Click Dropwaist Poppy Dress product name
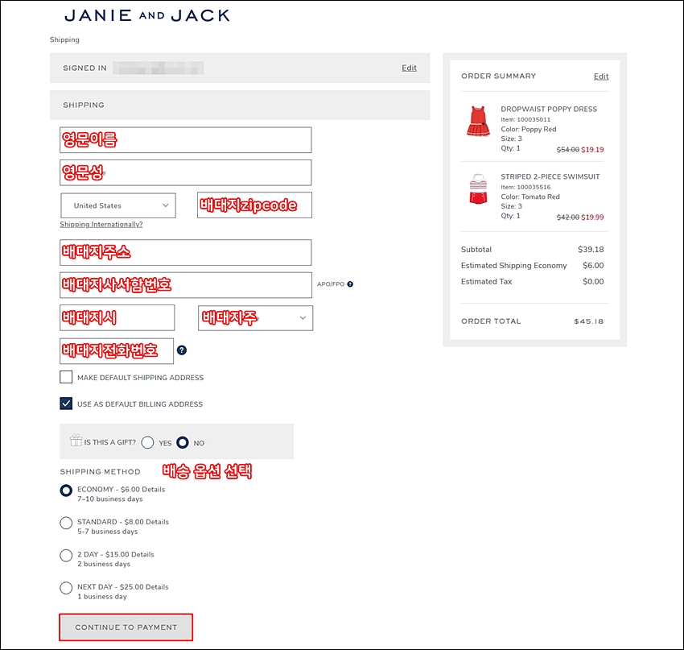This screenshot has width=684, height=650. 549,109
